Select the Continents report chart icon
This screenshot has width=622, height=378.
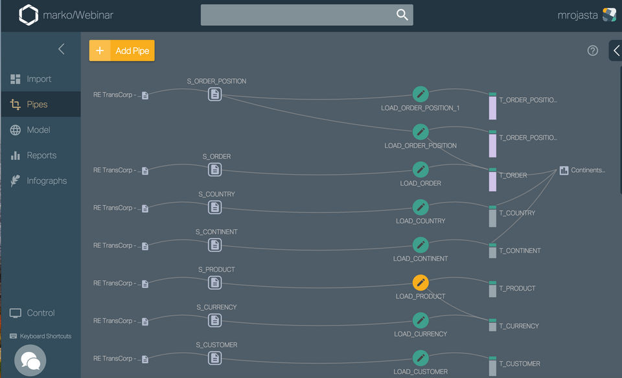[x=564, y=170]
